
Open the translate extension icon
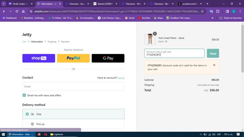pos(211,11)
